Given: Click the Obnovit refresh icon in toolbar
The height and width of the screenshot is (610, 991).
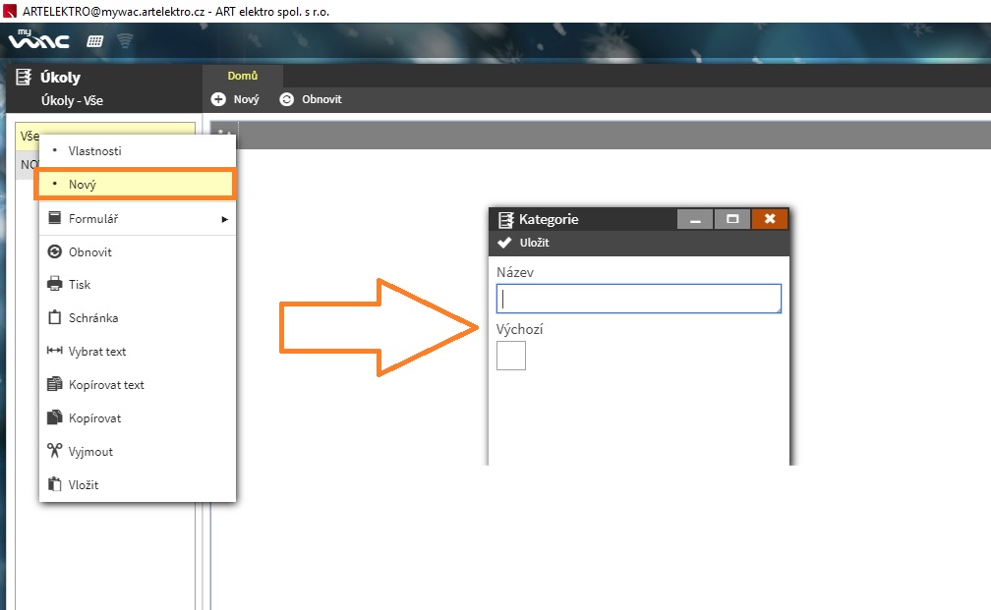Looking at the screenshot, I should coord(287,99).
